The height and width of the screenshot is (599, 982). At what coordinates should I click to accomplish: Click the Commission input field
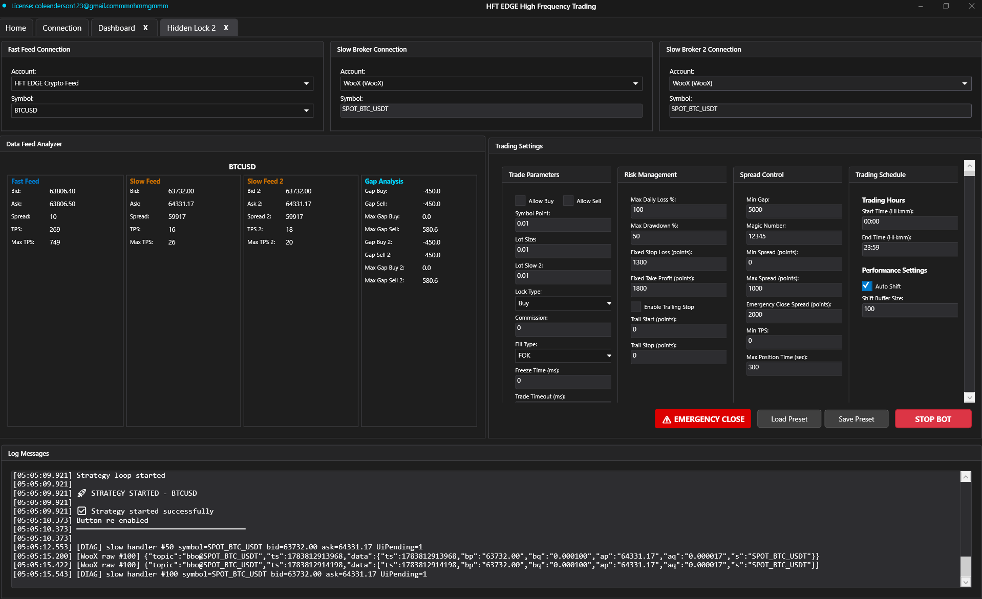(x=563, y=329)
